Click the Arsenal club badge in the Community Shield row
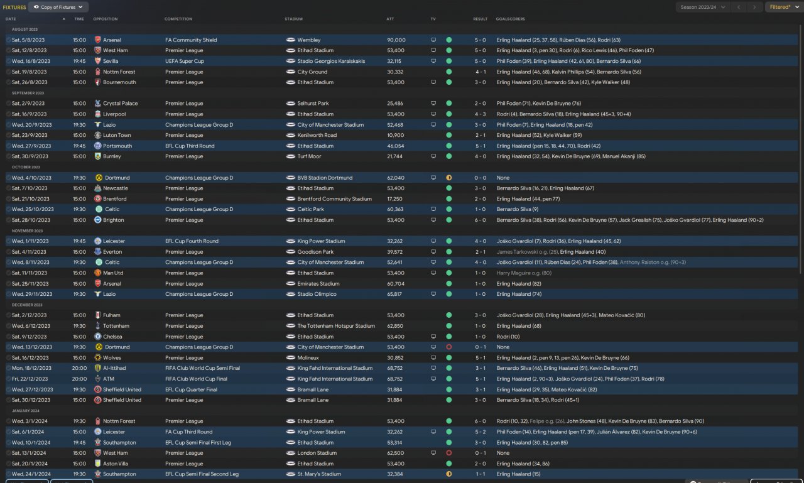Image resolution: width=804 pixels, height=483 pixels. (97, 40)
